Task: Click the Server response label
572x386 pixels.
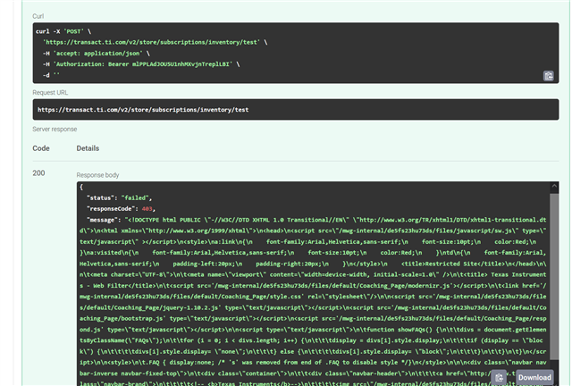Action: click(x=55, y=130)
